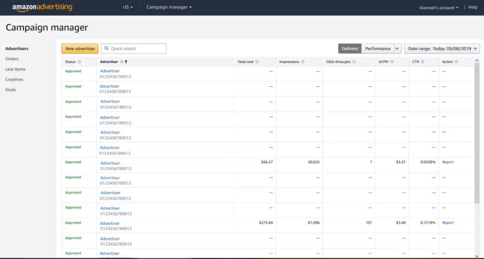Open Alannah's account dropdown

[x=439, y=8]
